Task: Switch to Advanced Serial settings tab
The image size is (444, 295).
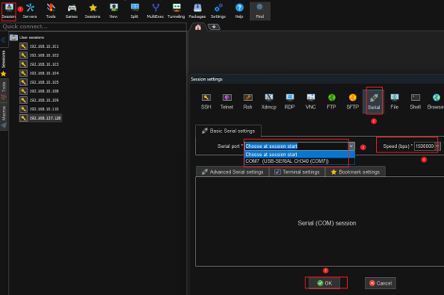Action: pyautogui.click(x=233, y=171)
